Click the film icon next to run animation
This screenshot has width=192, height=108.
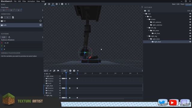[2, 21]
